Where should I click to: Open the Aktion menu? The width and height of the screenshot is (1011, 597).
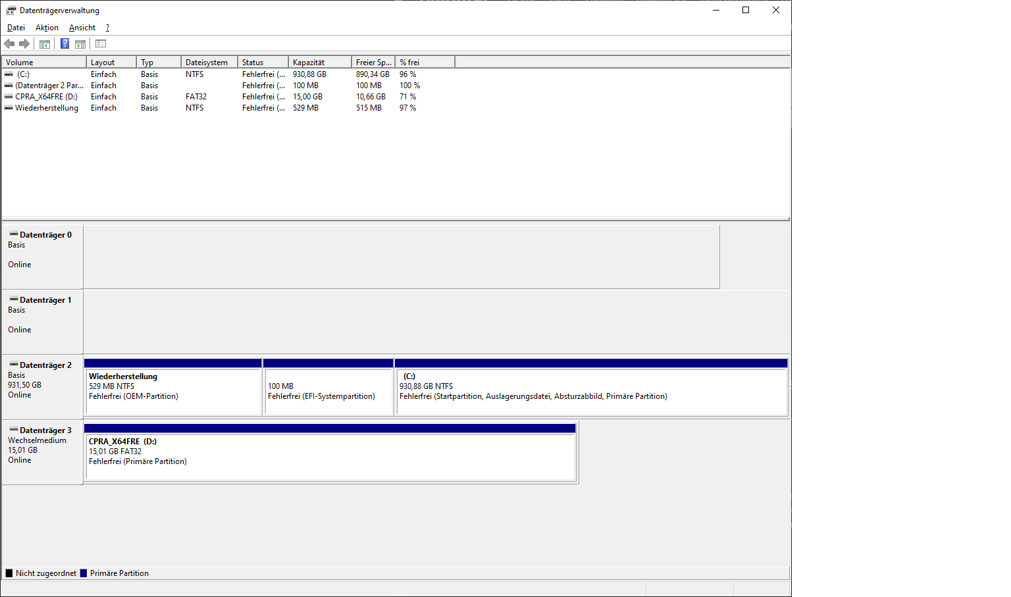pos(47,28)
